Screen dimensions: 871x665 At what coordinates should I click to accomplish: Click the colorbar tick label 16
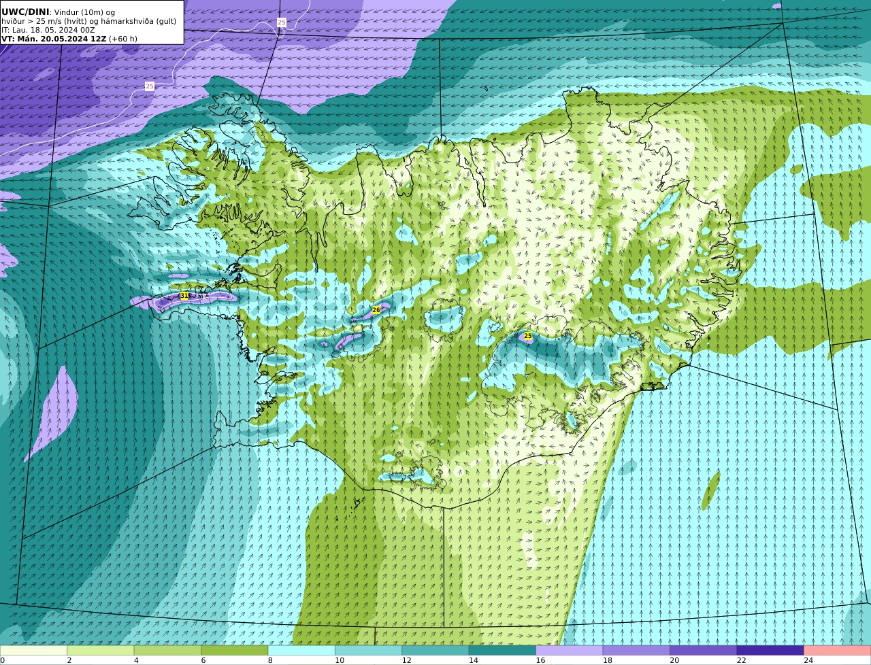pos(540,660)
